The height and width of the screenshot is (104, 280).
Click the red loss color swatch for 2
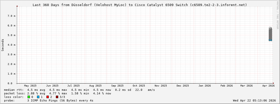tap(47, 97)
